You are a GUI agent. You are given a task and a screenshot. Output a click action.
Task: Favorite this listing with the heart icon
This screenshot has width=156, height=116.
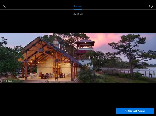[151, 6]
